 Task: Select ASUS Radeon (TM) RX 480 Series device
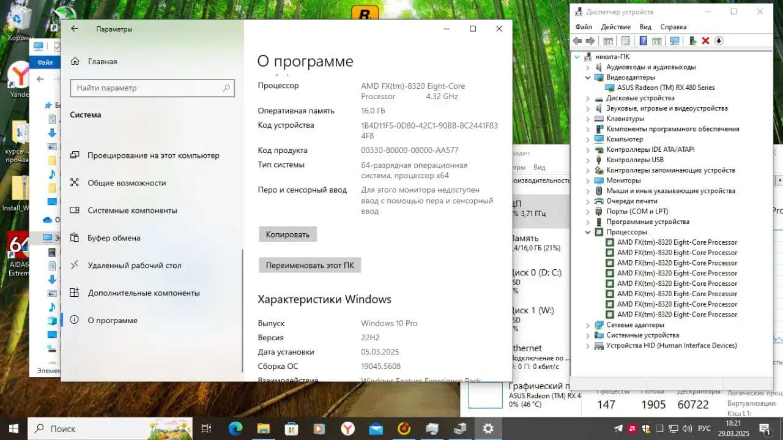[x=666, y=88]
